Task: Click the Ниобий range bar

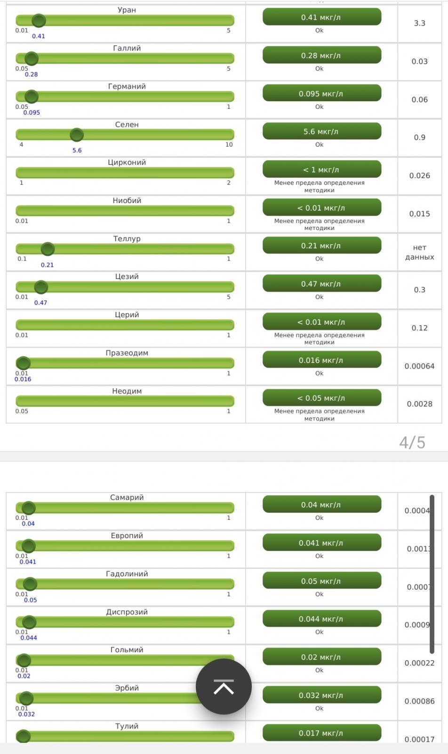Action: point(125,210)
